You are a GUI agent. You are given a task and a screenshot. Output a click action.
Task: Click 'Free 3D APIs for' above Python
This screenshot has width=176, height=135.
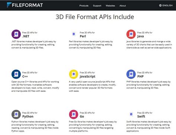click(30, 113)
